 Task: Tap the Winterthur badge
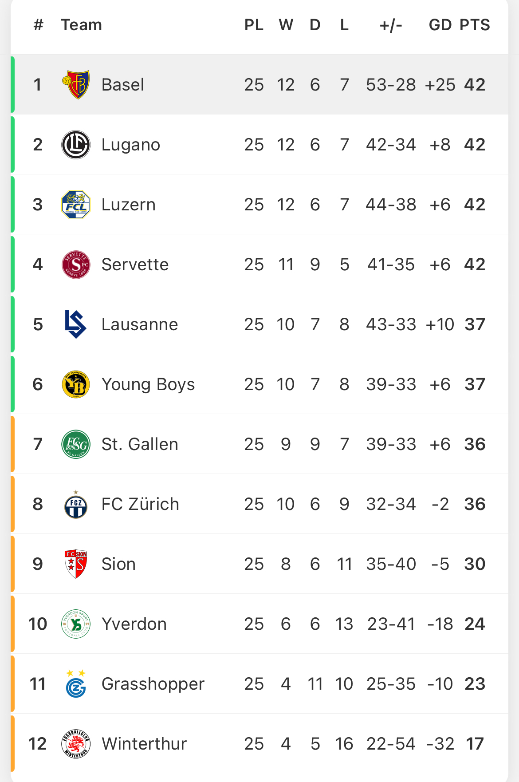tap(76, 744)
